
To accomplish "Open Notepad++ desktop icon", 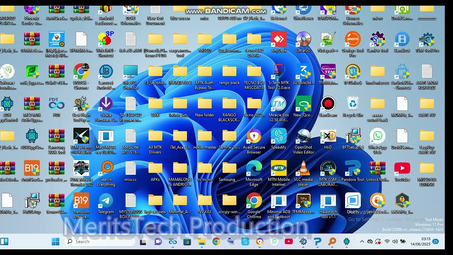I will tap(328, 42).
